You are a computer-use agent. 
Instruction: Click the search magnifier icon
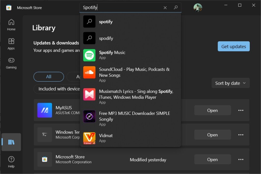pos(176,7)
